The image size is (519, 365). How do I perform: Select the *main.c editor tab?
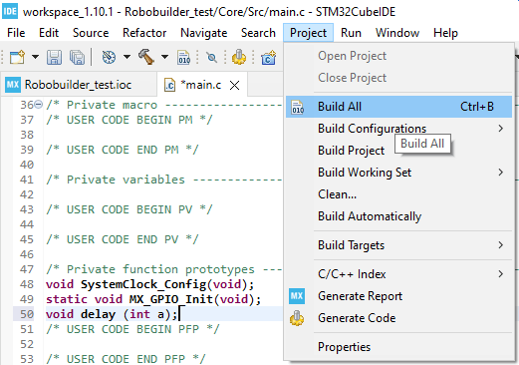click(201, 85)
